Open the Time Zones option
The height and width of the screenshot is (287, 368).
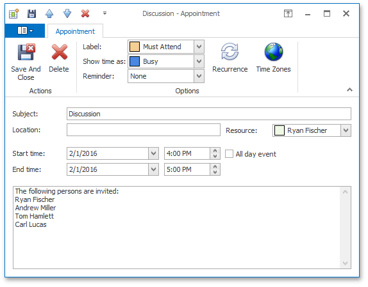273,58
